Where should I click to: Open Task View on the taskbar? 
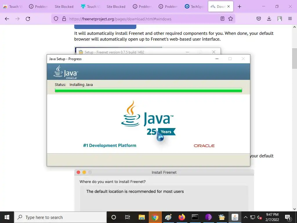[x=128, y=217]
